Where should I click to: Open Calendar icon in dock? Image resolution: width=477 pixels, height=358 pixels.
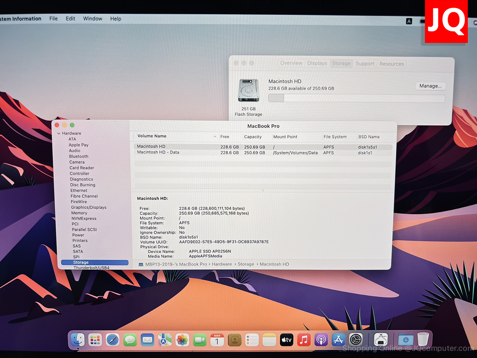click(217, 340)
